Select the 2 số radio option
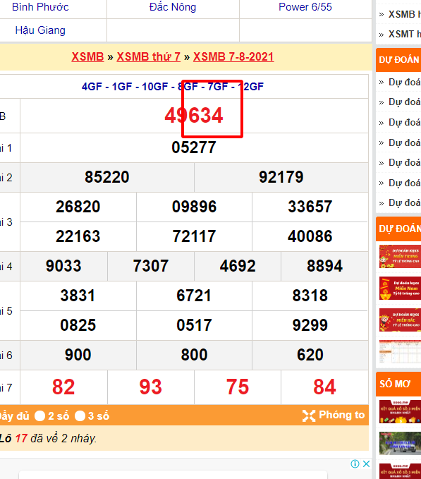421x479 pixels. 40,416
